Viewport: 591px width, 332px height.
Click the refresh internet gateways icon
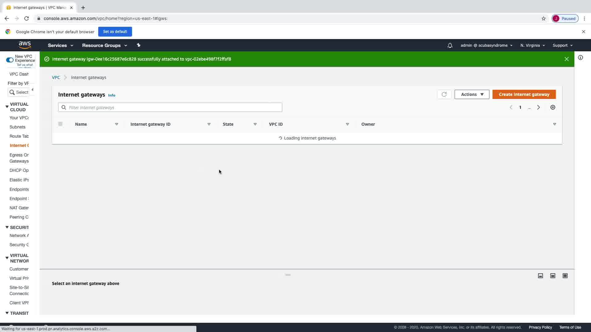click(x=444, y=94)
